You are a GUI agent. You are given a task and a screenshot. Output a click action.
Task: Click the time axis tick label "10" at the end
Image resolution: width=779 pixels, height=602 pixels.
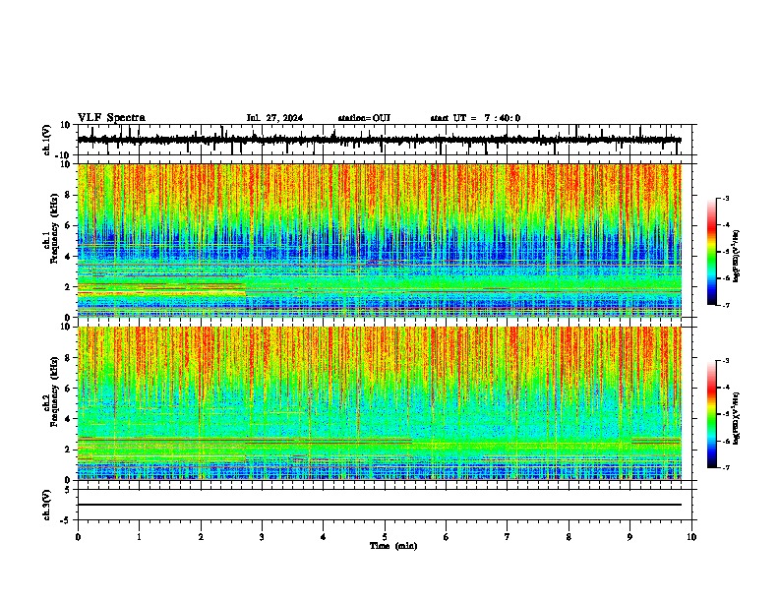[691, 537]
